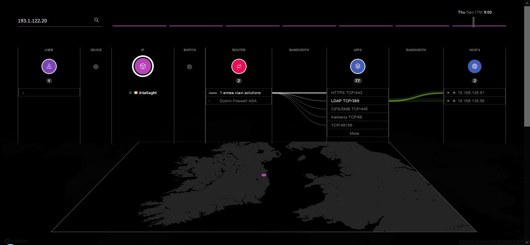
Task: Click the grey Switch dot
Action: 189,67
